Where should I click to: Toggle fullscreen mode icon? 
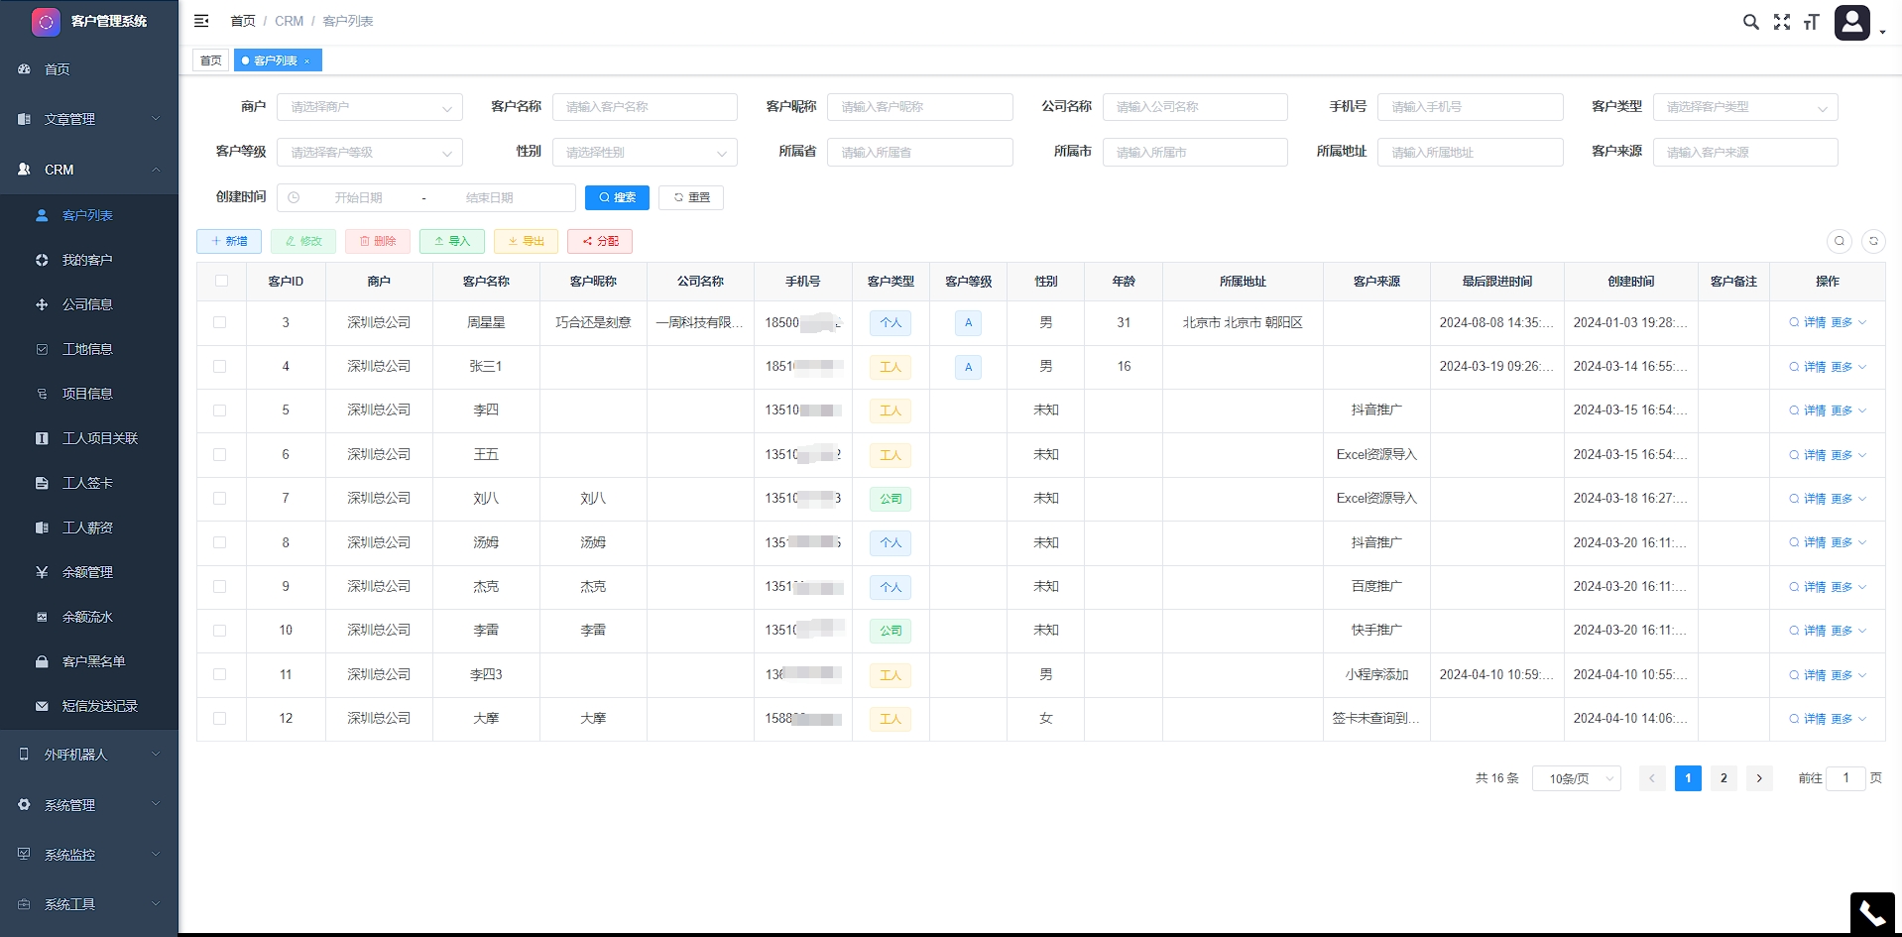(x=1781, y=22)
